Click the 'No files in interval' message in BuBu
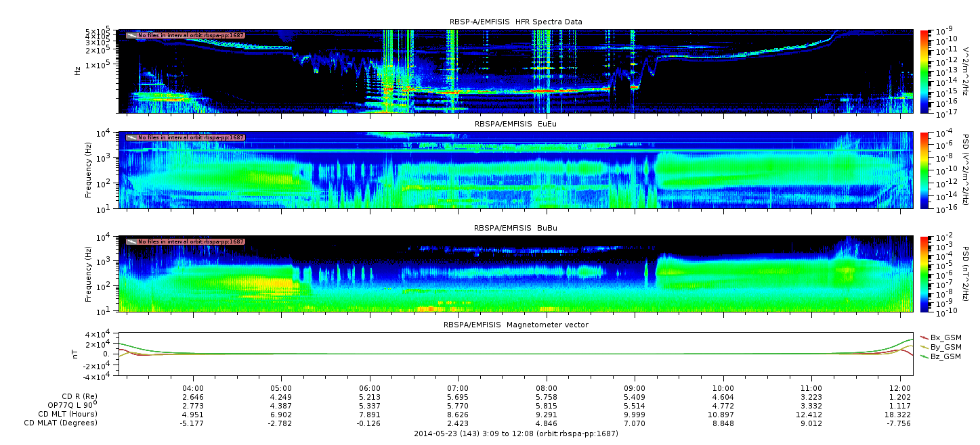The width and height of the screenshot is (980, 445). [191, 241]
